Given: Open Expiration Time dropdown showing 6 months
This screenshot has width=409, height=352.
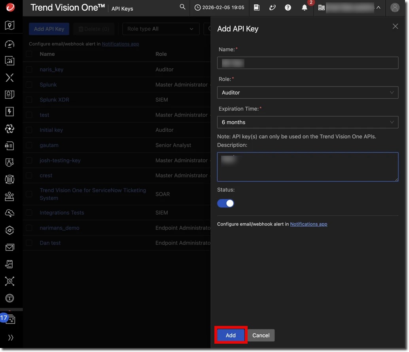Looking at the screenshot, I should tap(307, 122).
